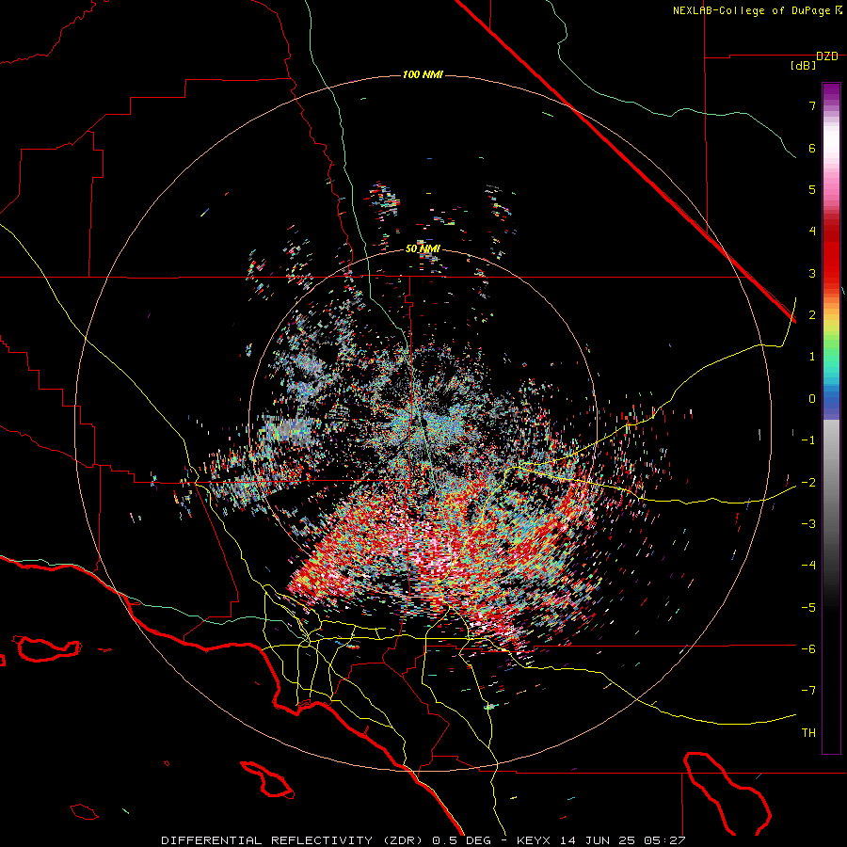This screenshot has height=847, width=847.
Task: Click the 100 NMI range ring label
Action: click(x=423, y=74)
